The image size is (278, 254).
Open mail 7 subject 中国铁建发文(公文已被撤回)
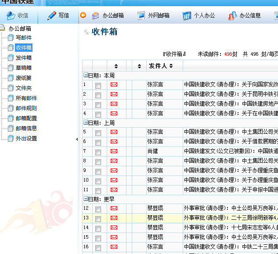click(231, 151)
